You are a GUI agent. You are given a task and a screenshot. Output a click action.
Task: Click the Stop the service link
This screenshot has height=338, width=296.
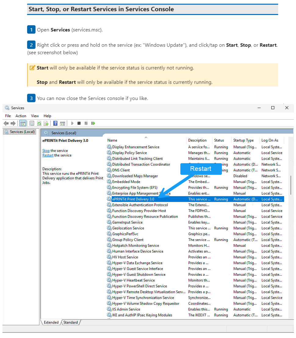pos(46,151)
